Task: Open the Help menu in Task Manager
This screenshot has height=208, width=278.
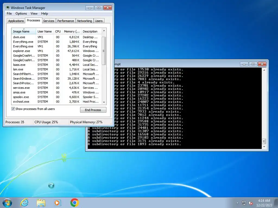Action: tap(45, 14)
